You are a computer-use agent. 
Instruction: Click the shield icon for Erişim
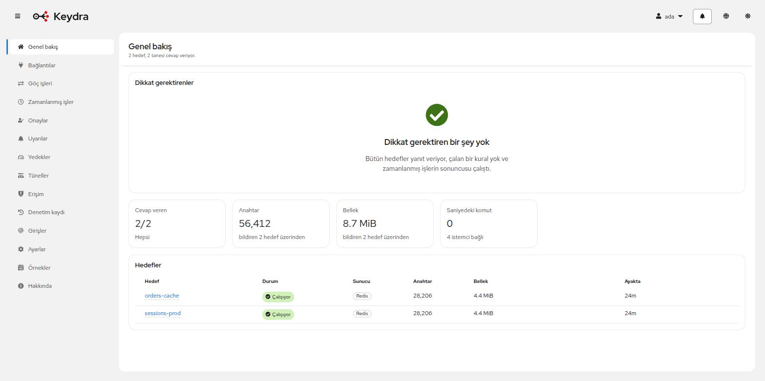click(20, 194)
